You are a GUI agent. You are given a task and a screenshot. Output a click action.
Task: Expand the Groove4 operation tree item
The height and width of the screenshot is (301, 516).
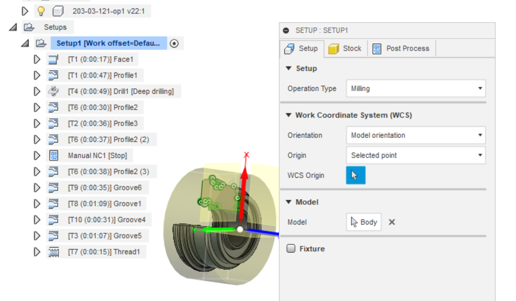(x=37, y=220)
